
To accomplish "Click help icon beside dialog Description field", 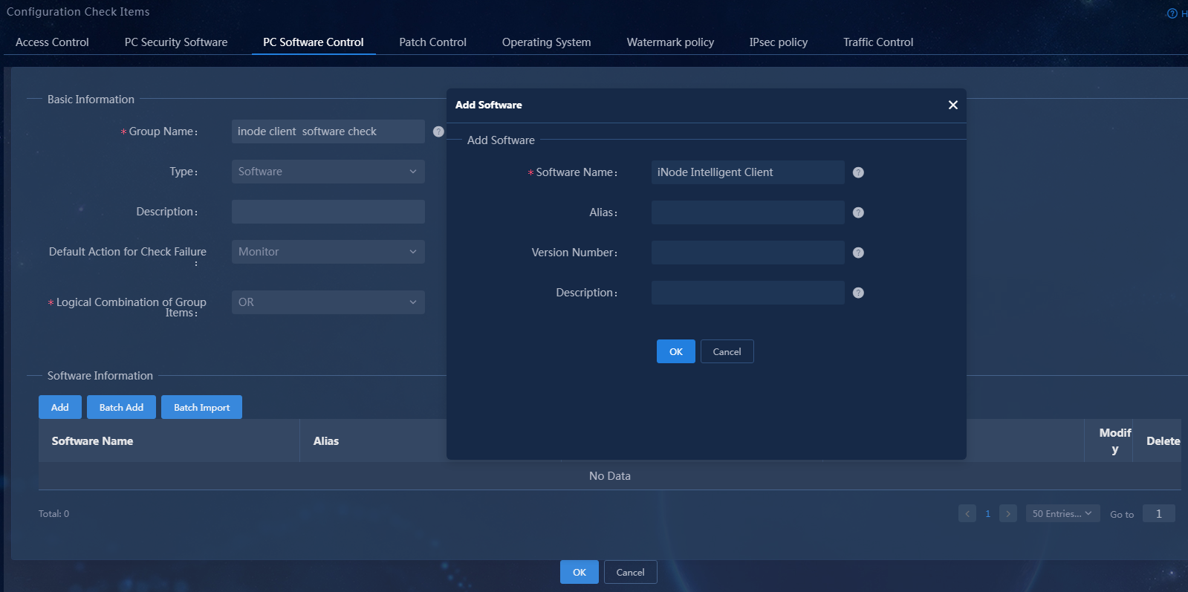I will click(x=858, y=293).
